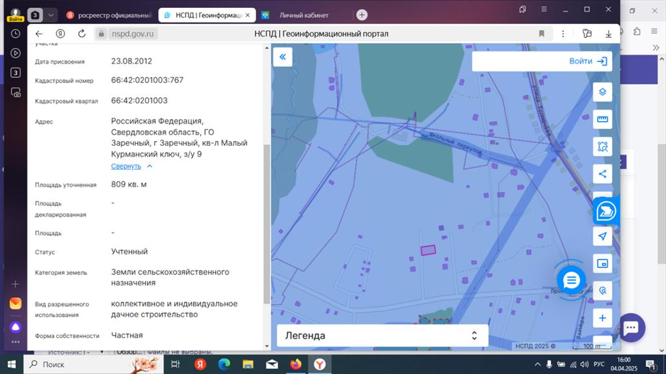Open the map layers tool

[602, 92]
